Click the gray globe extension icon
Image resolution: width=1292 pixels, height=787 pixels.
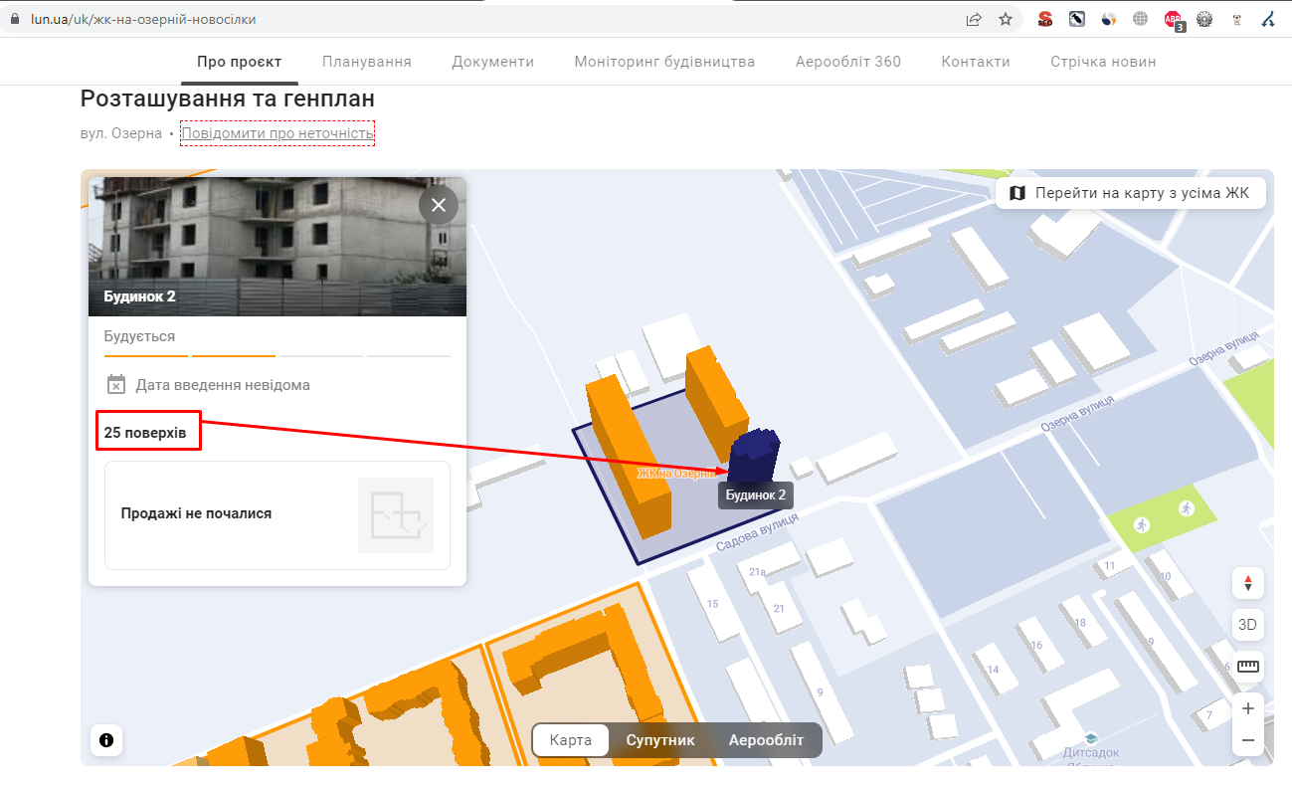(1141, 19)
